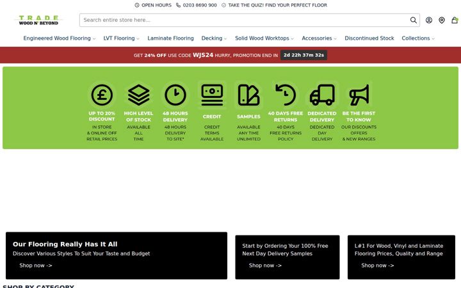Click Shop now under Free Next Day Delivery Samples
This screenshot has height=288, width=461.
pyautogui.click(x=265, y=266)
